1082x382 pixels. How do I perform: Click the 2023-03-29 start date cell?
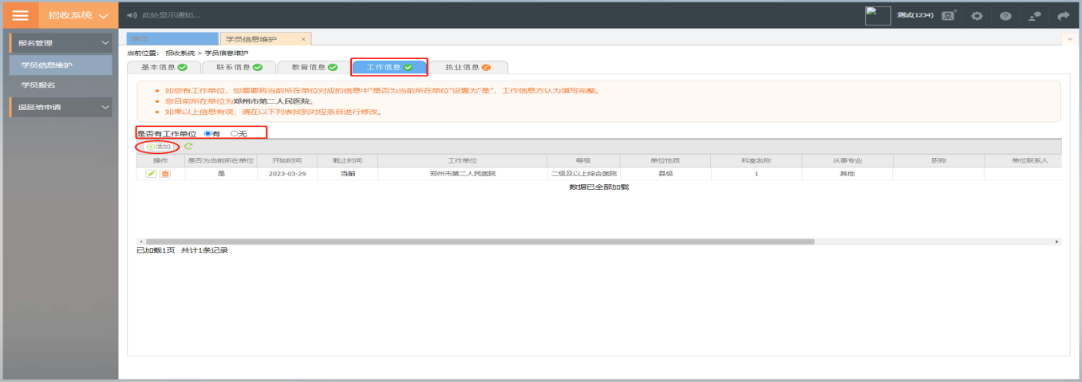(x=287, y=173)
